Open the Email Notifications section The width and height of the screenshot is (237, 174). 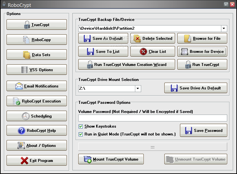pos(37,86)
